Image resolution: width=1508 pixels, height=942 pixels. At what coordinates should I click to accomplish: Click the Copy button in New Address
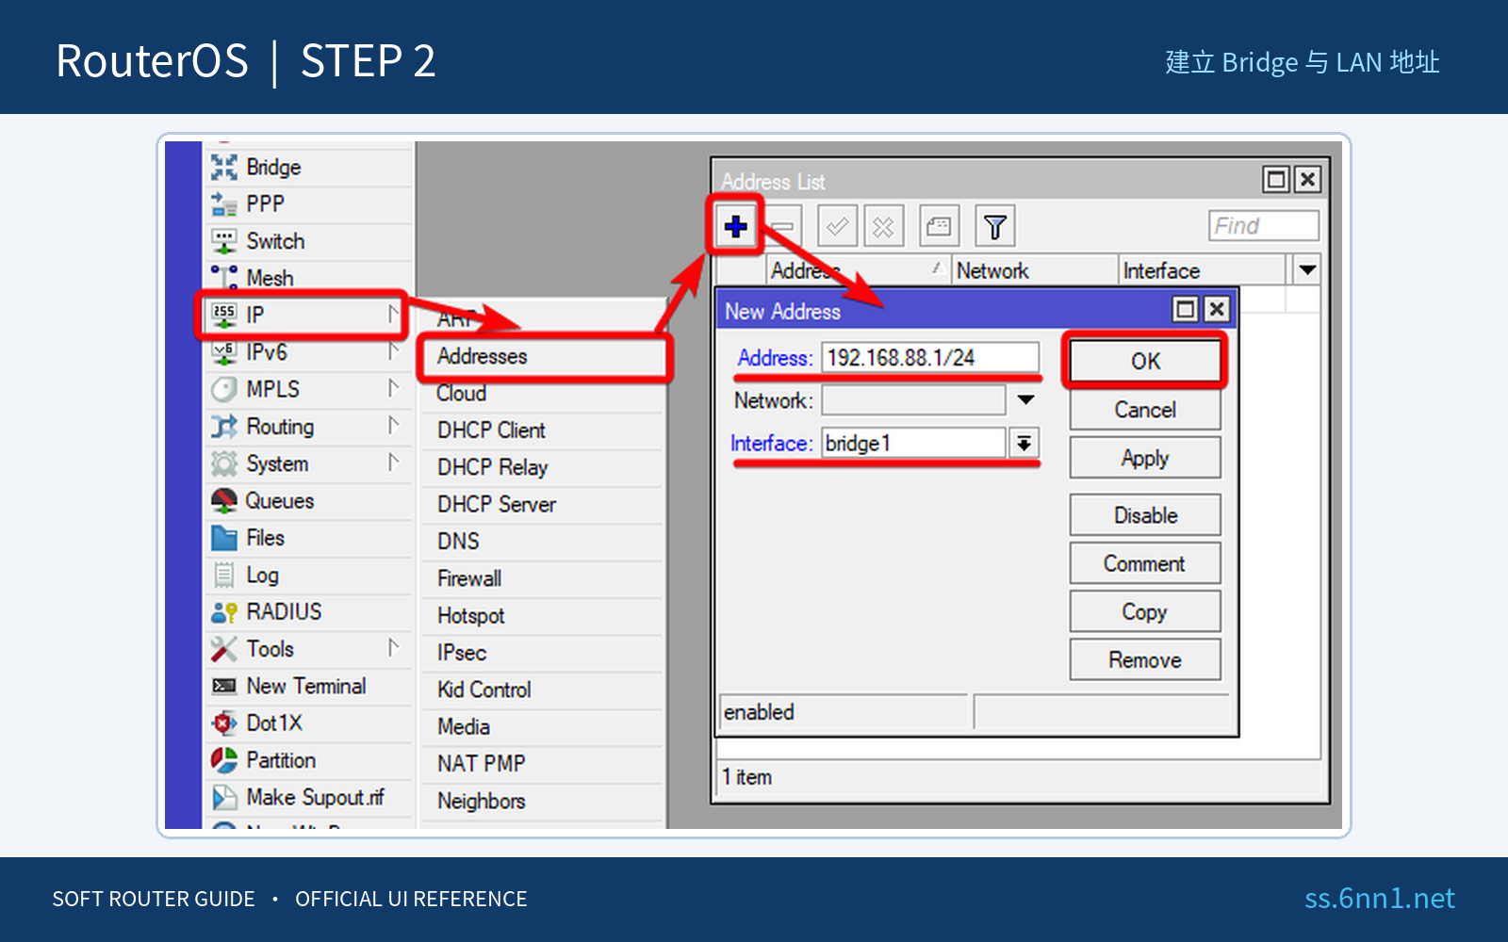click(1145, 612)
